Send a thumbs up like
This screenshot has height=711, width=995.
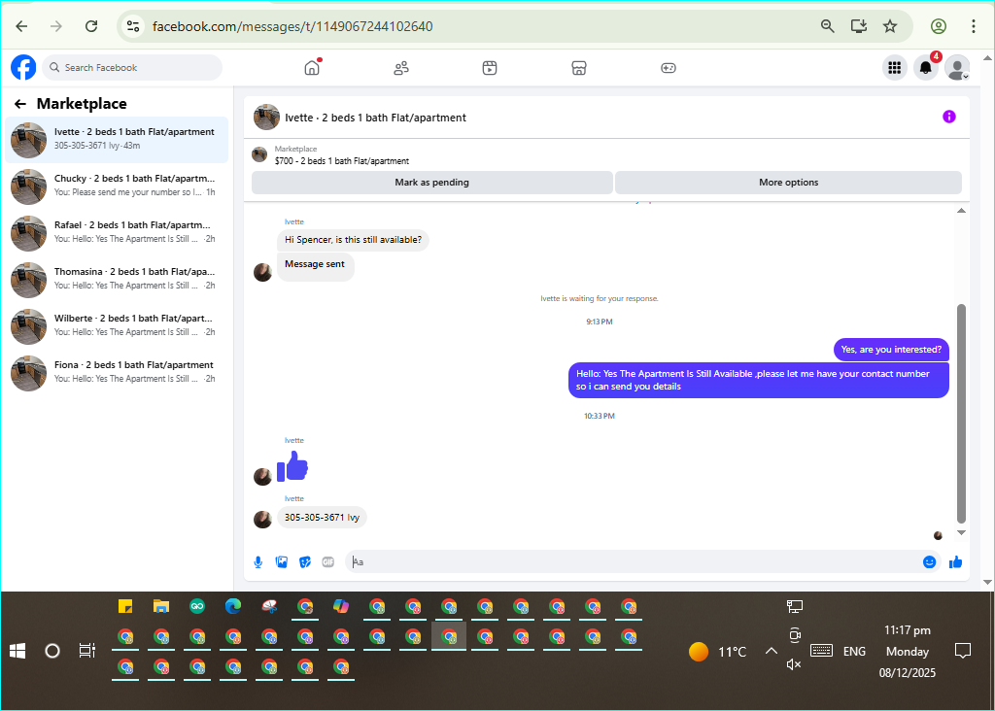pyautogui.click(x=956, y=562)
